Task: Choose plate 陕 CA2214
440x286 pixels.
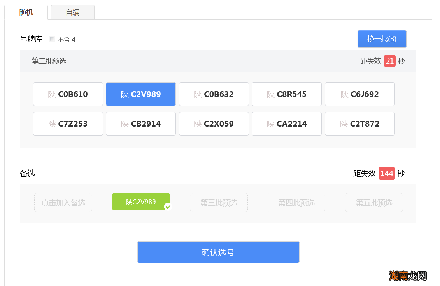Action: pos(287,124)
